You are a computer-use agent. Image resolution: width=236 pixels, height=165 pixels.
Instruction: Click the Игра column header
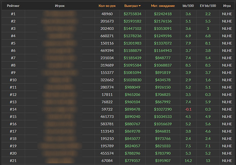pos(227,6)
